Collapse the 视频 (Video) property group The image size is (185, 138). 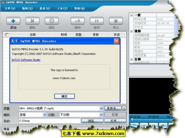click(x=132, y=31)
